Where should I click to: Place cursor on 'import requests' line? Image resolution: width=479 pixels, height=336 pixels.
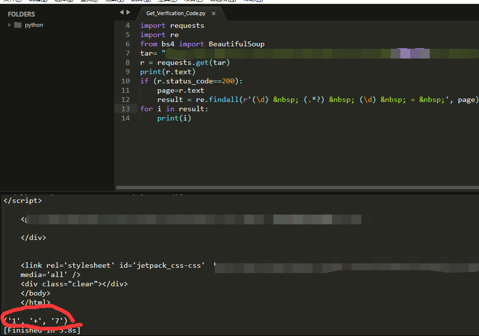click(x=172, y=26)
